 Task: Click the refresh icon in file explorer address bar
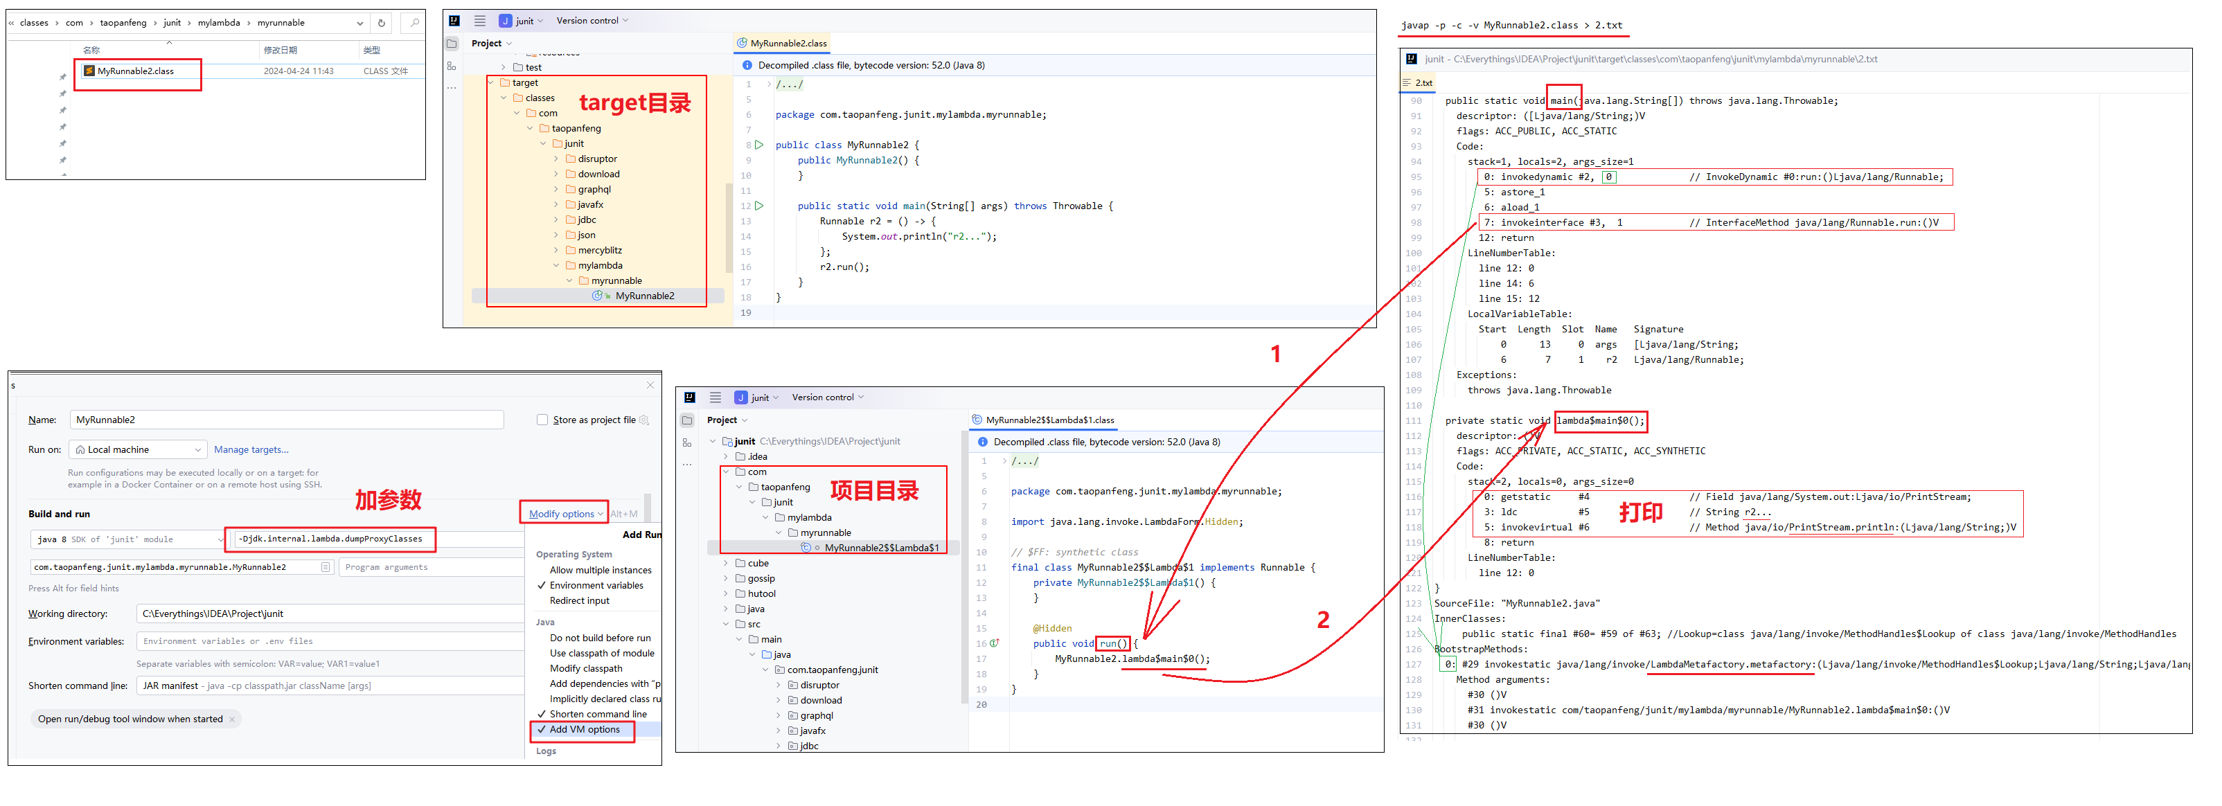(381, 24)
